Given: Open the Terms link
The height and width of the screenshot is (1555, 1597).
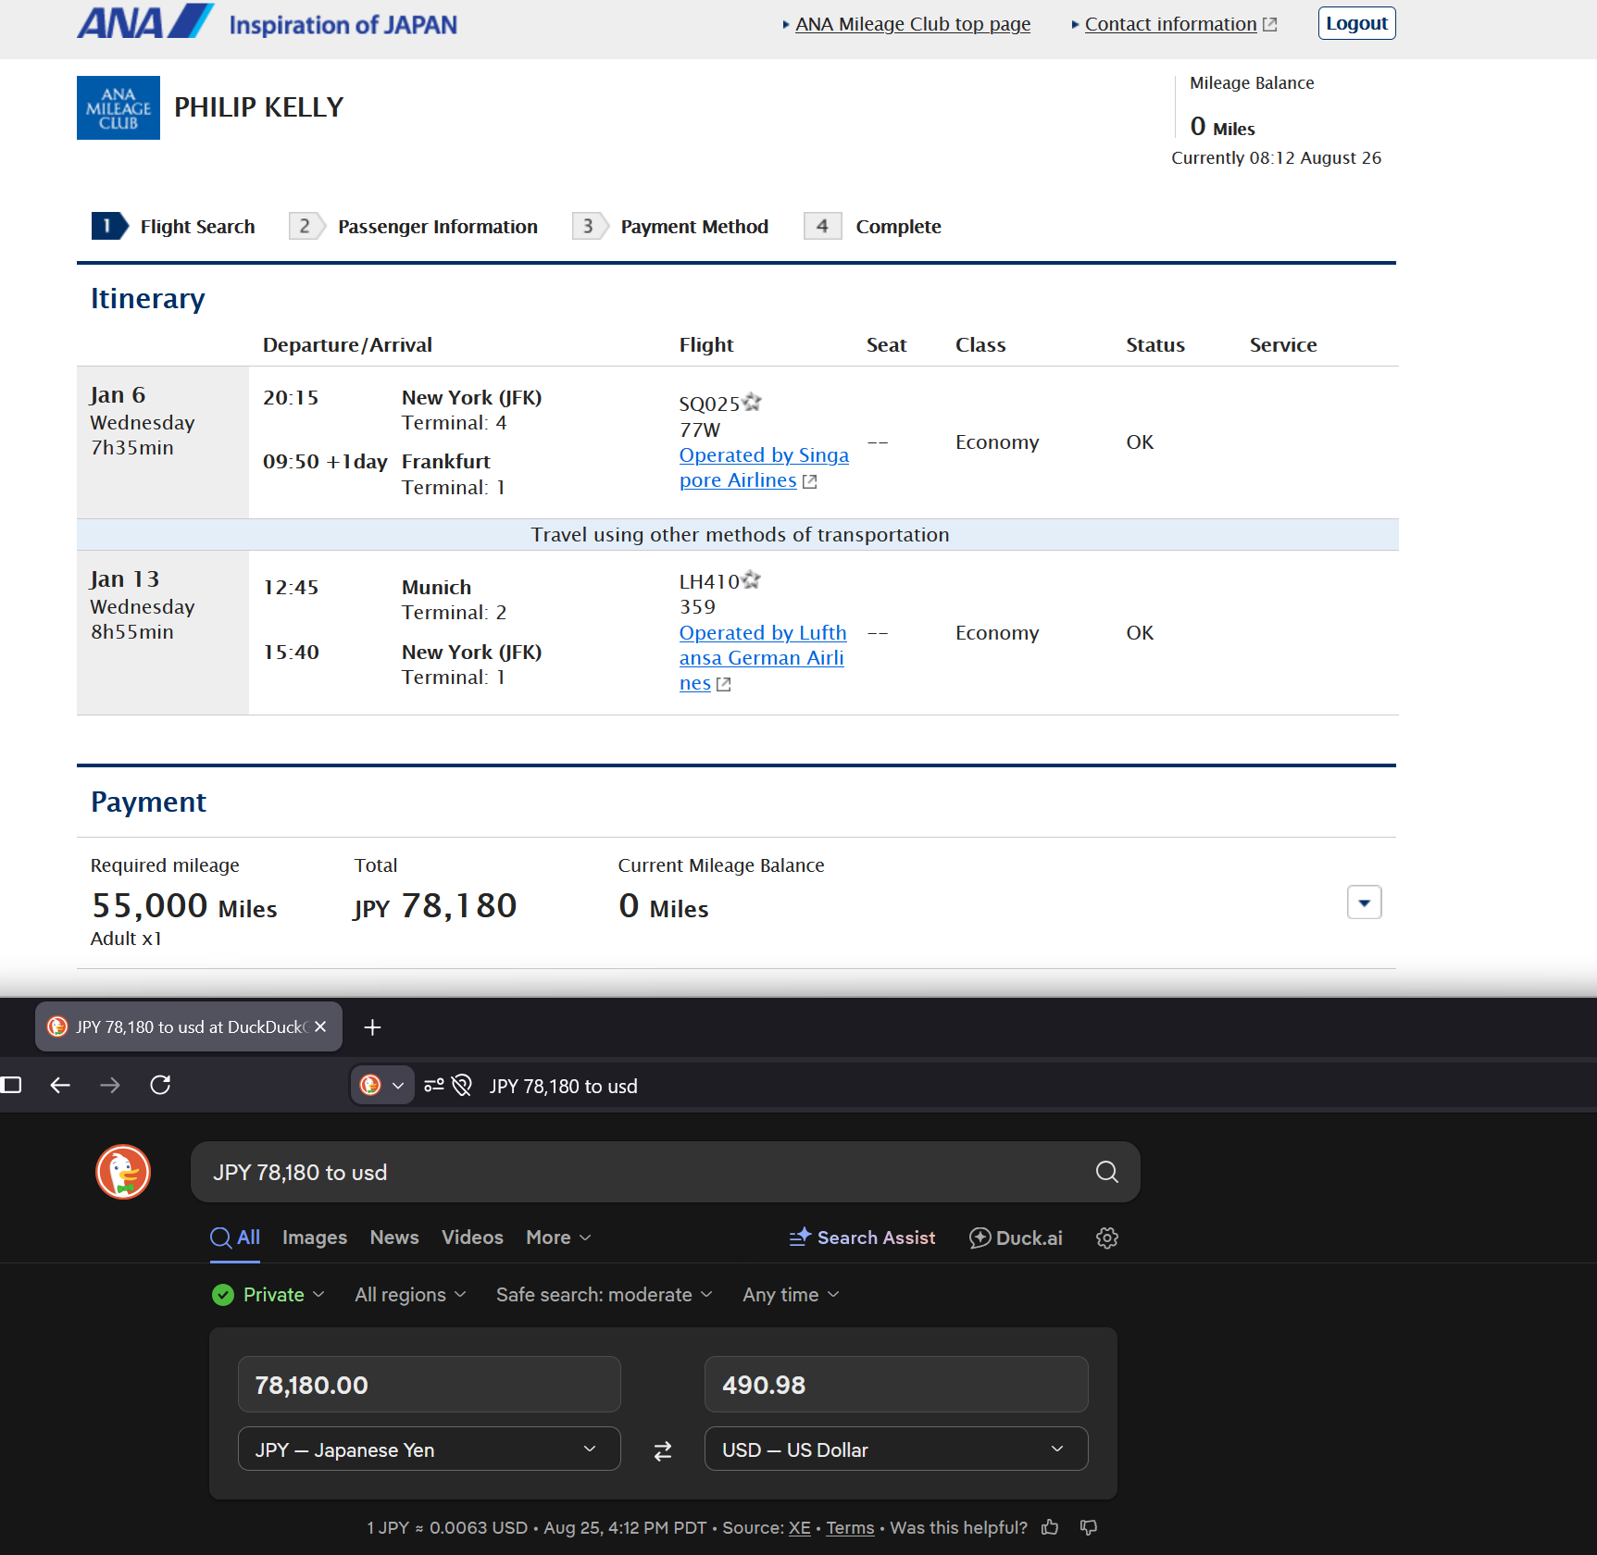Looking at the screenshot, I should [850, 1527].
